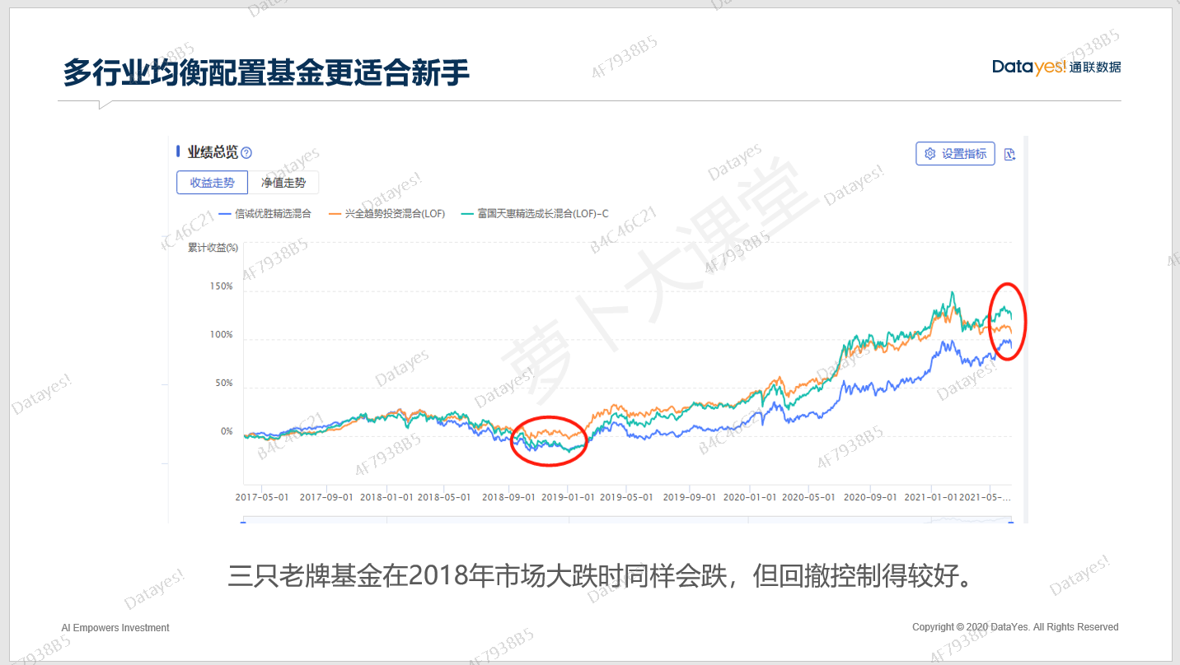The height and width of the screenshot is (665, 1180).
Task: Open the 设置指标 settings button
Action: [x=955, y=154]
